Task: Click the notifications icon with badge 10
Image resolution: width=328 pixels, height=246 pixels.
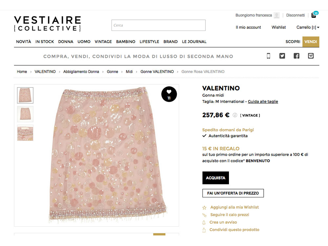Action: pyautogui.click(x=314, y=15)
